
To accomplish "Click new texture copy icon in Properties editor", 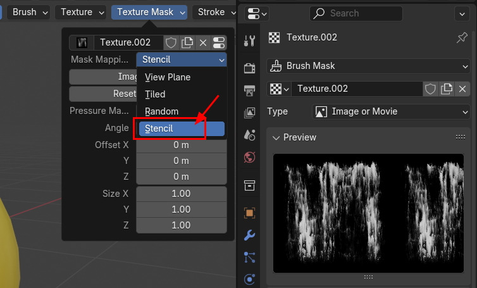I will click(446, 89).
